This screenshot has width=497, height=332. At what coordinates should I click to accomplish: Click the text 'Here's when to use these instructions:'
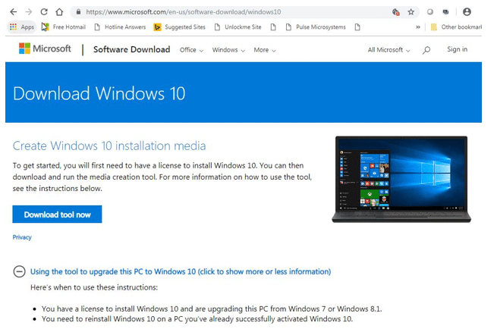click(x=94, y=287)
